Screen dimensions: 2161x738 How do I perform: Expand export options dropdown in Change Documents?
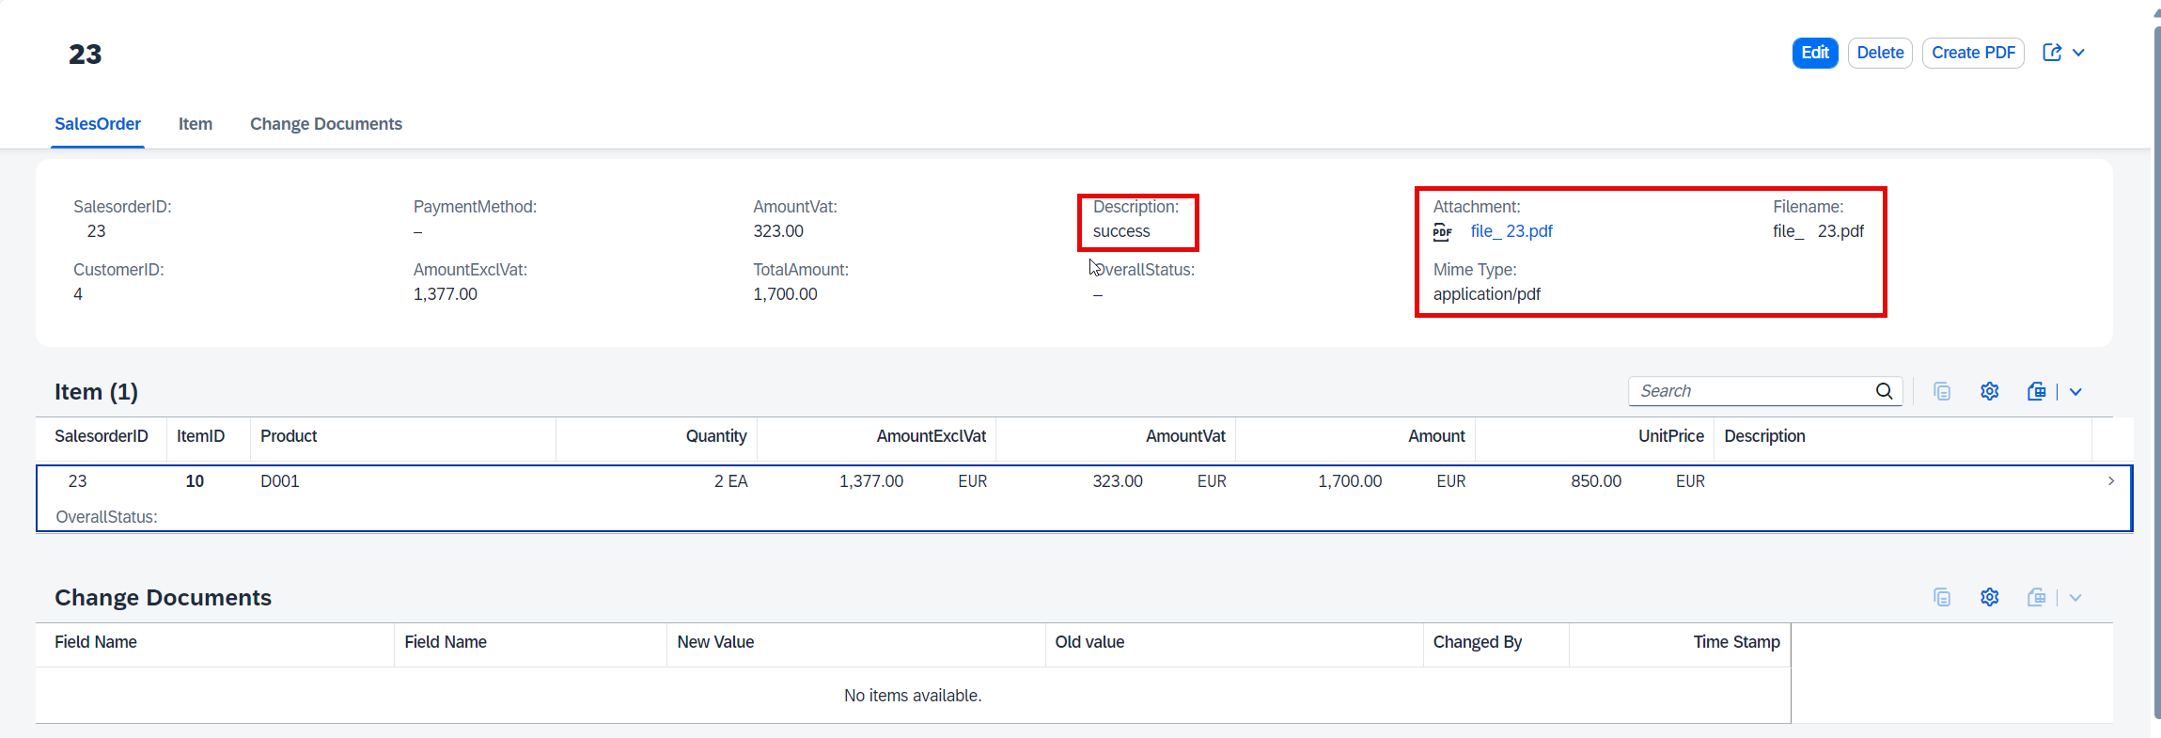(x=2075, y=597)
